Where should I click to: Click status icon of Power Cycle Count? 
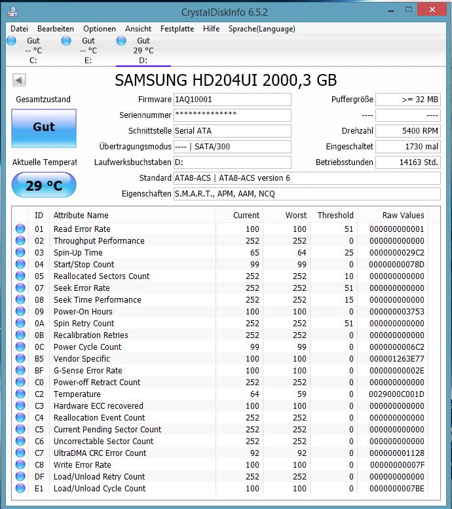point(20,347)
